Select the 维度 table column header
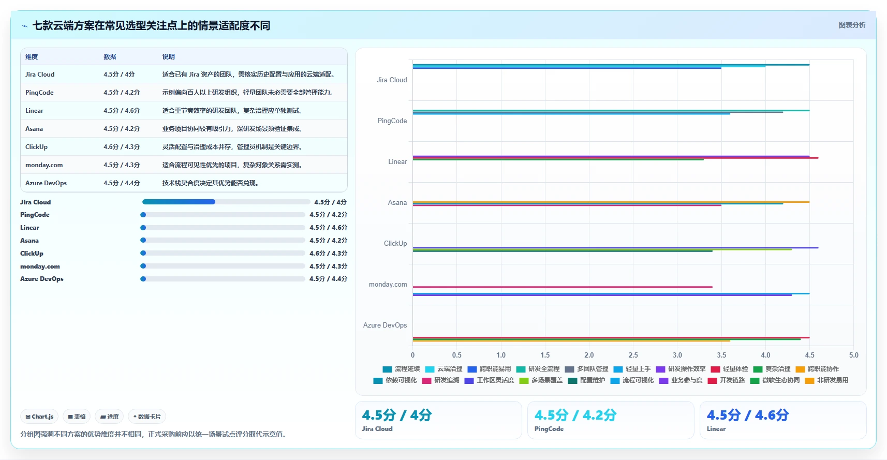This screenshot has width=887, height=460. click(32, 57)
